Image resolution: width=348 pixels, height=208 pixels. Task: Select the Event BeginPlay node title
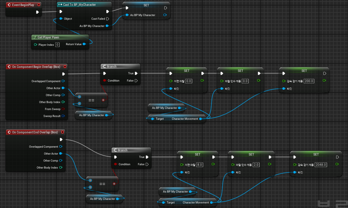coord(23,5)
